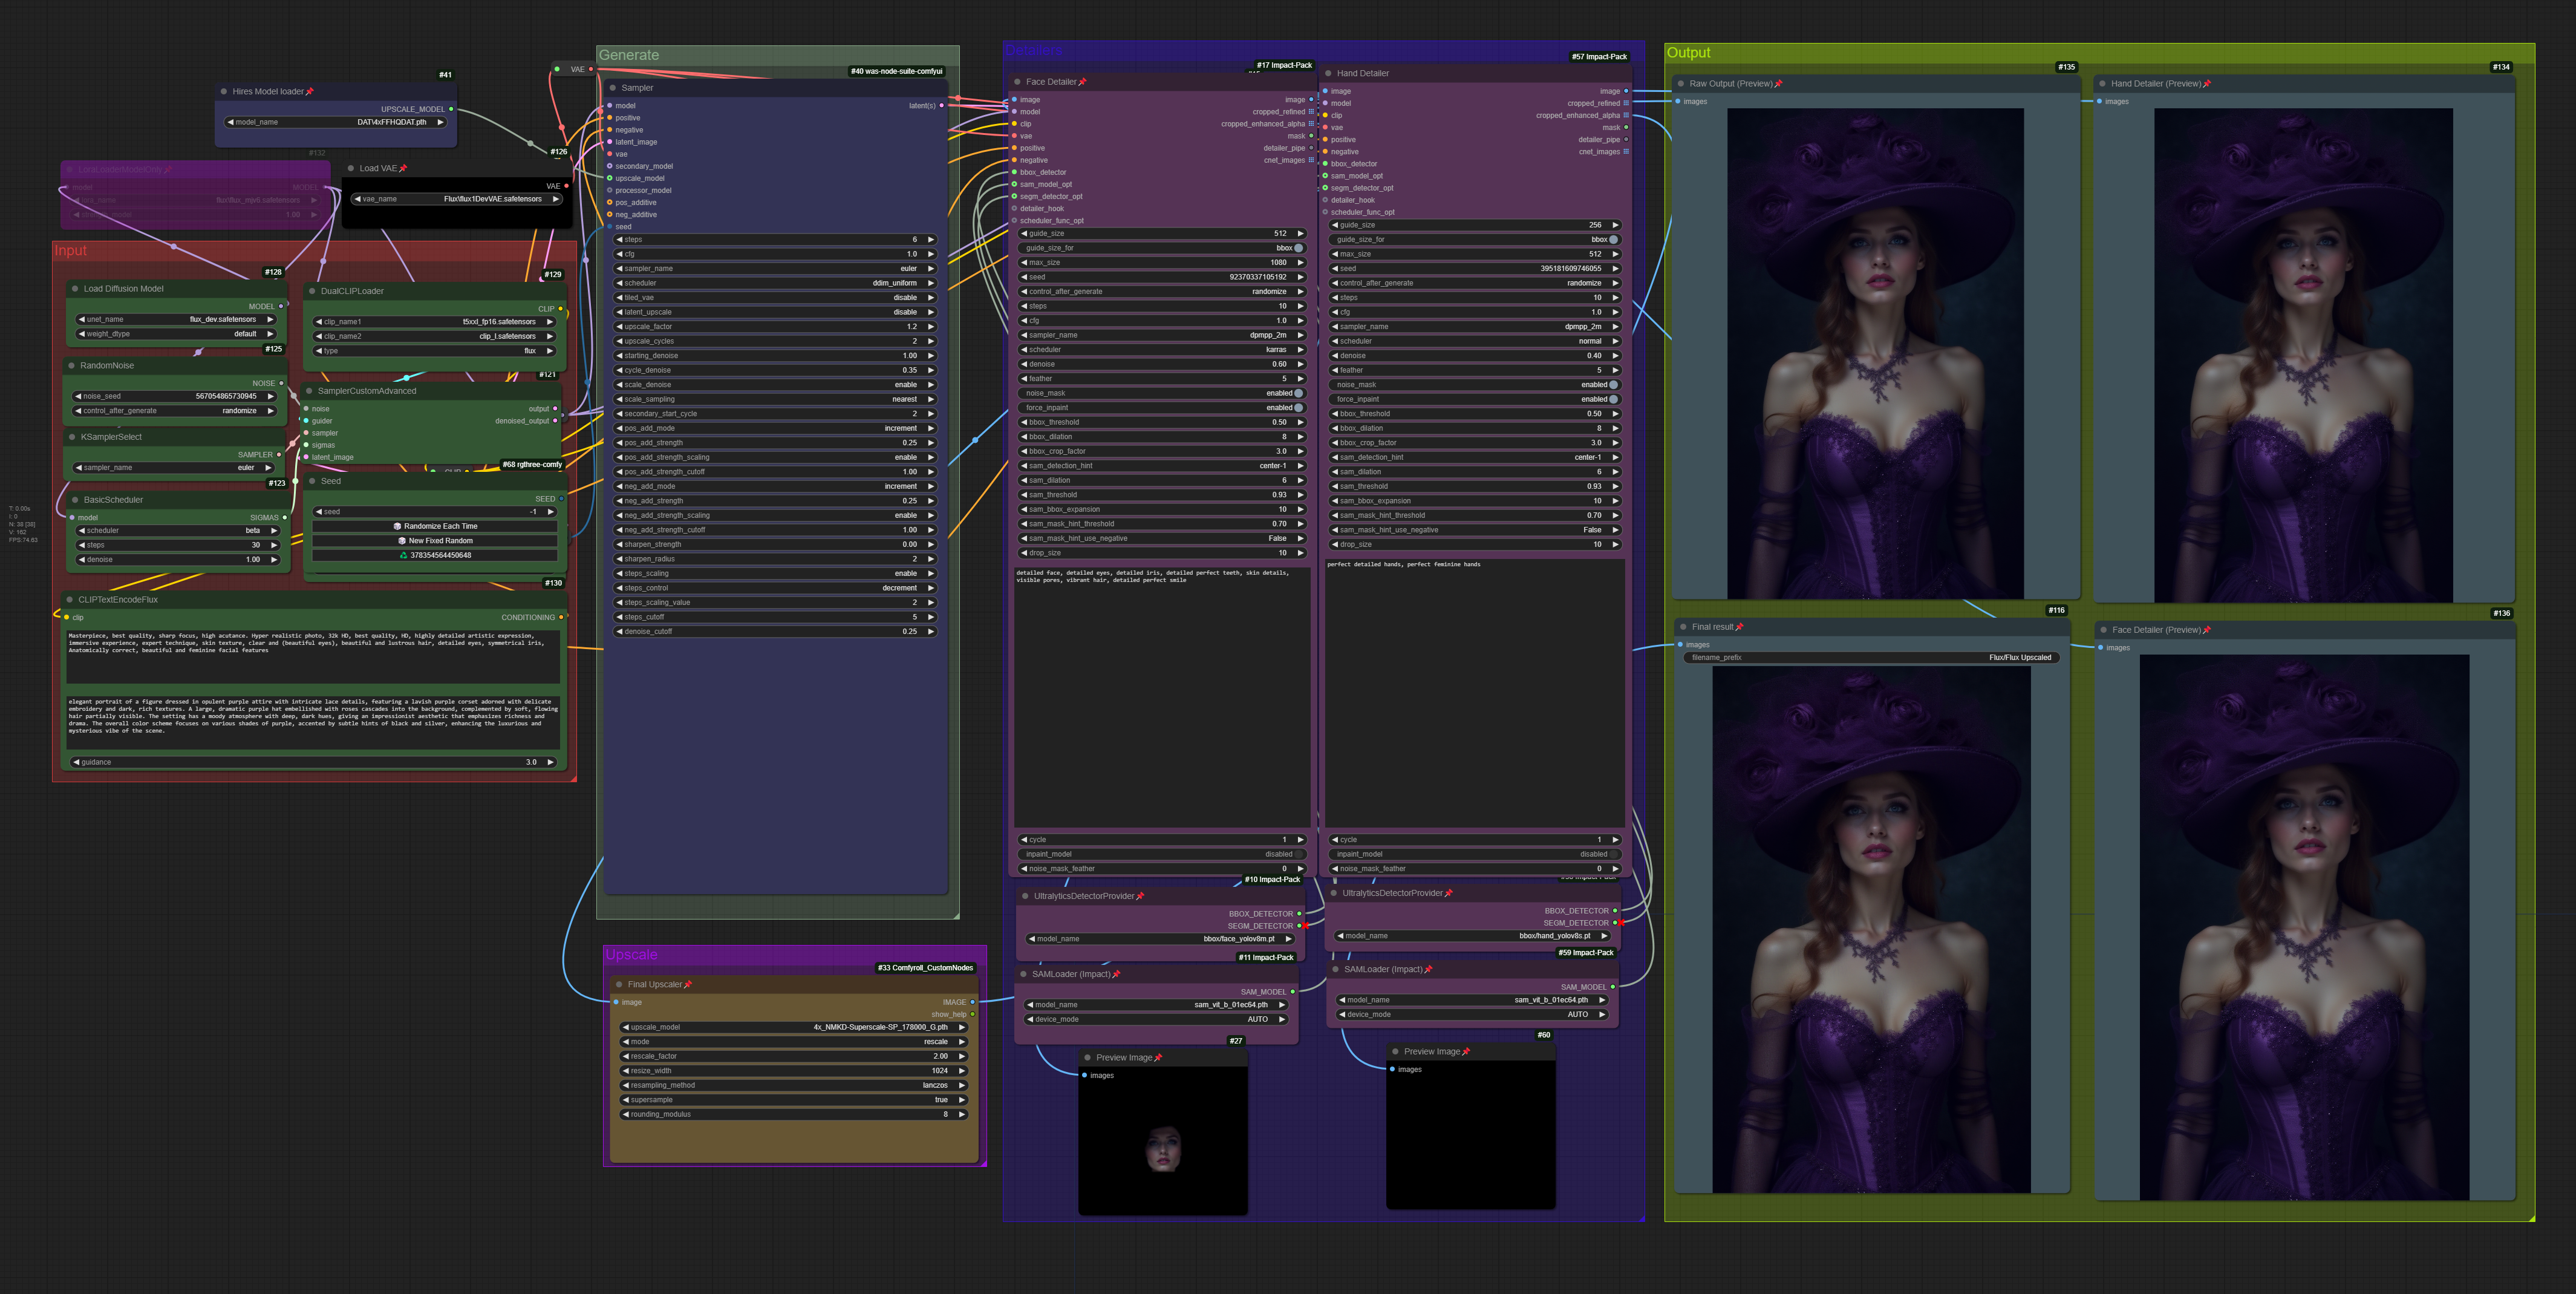Click the dice icon on Randomize Each Time
Viewport: 2576px width, 1294px height.
[397, 526]
